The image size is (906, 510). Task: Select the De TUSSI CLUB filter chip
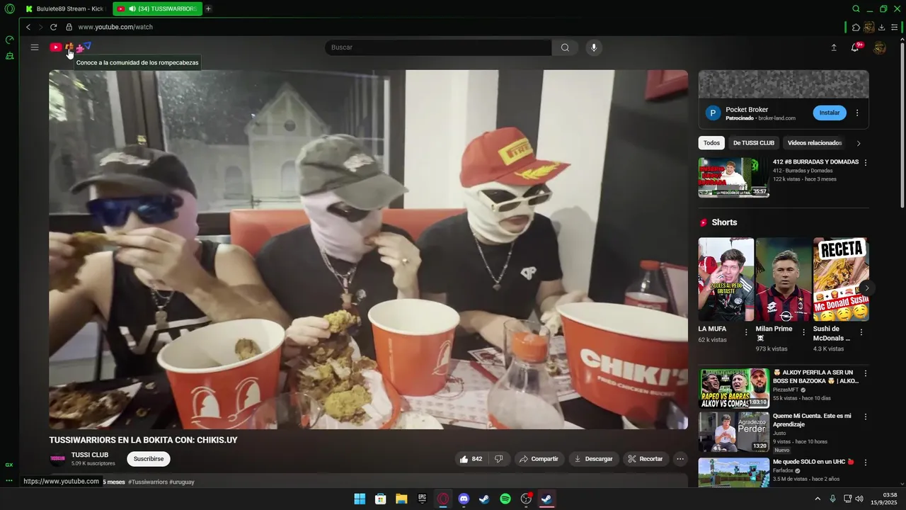tap(754, 143)
